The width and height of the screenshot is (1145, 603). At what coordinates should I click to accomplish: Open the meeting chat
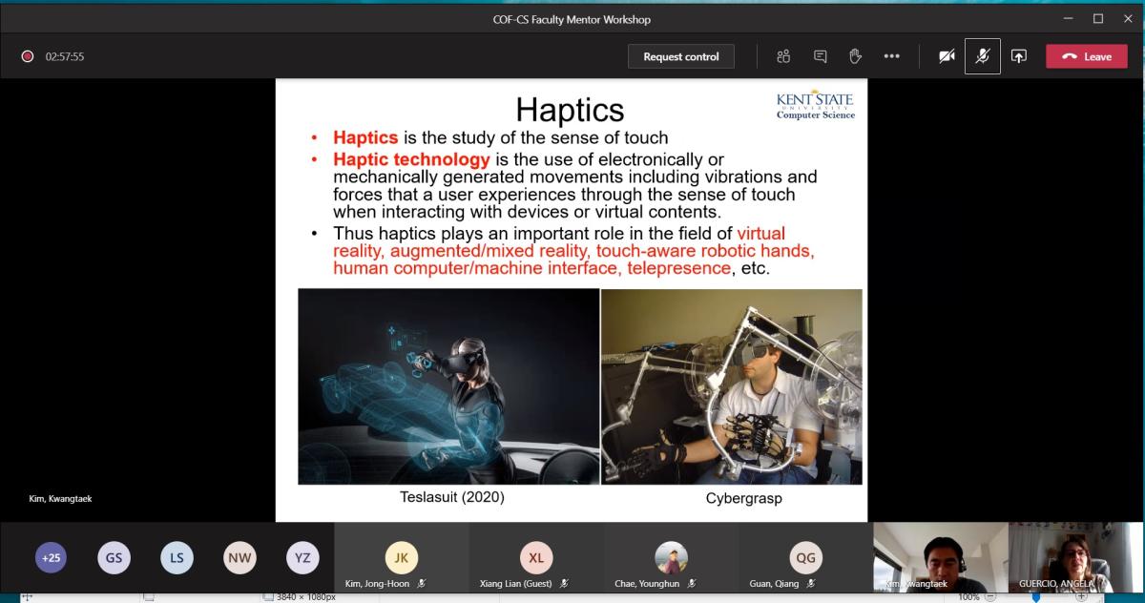pyautogui.click(x=820, y=56)
